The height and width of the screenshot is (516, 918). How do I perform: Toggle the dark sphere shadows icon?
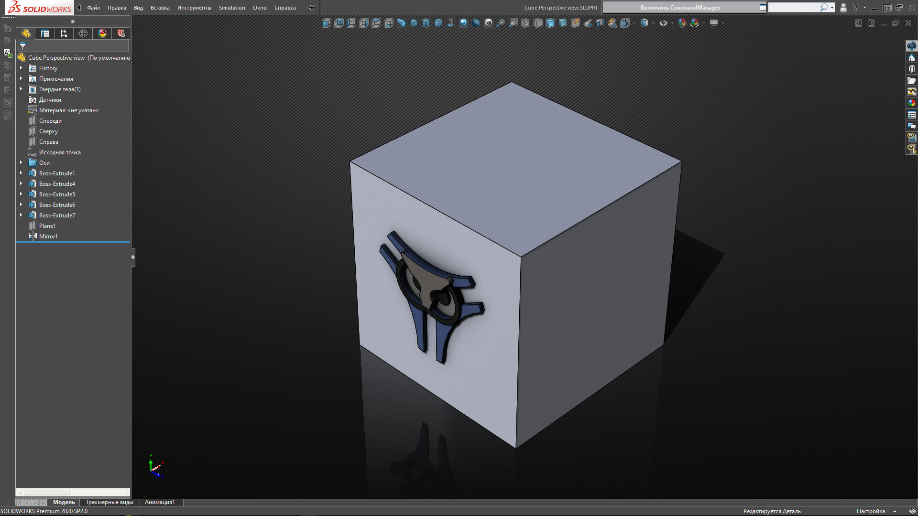[476, 23]
